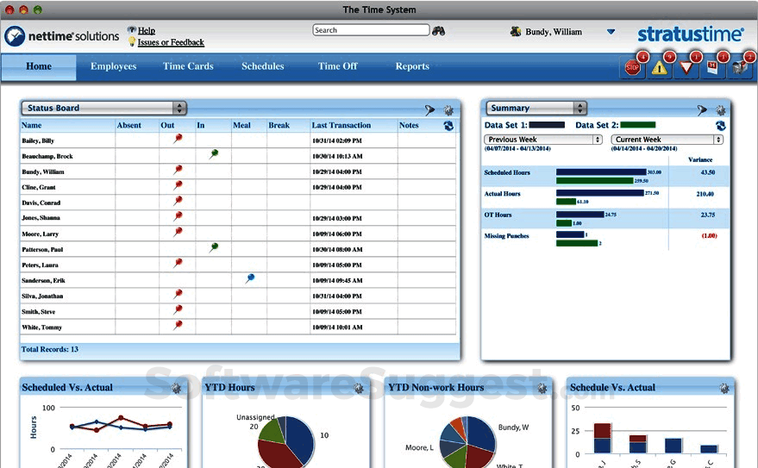758x468 pixels.
Task: Click the Missing Punches summary row label
Action: coord(506,236)
